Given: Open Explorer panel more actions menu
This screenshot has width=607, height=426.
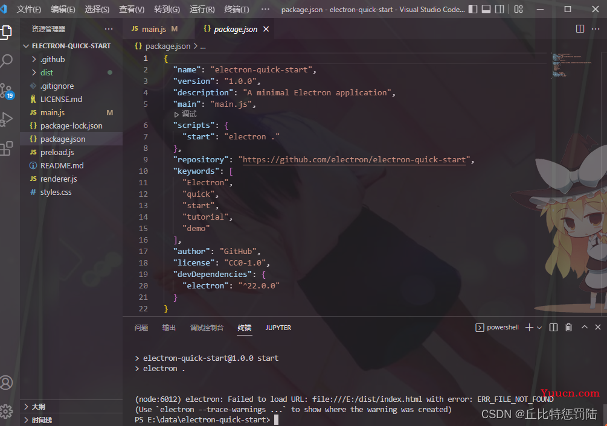Looking at the screenshot, I should [x=109, y=29].
